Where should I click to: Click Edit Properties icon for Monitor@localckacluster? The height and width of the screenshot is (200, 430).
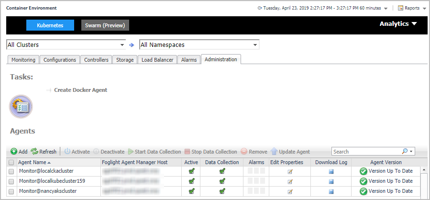click(290, 171)
